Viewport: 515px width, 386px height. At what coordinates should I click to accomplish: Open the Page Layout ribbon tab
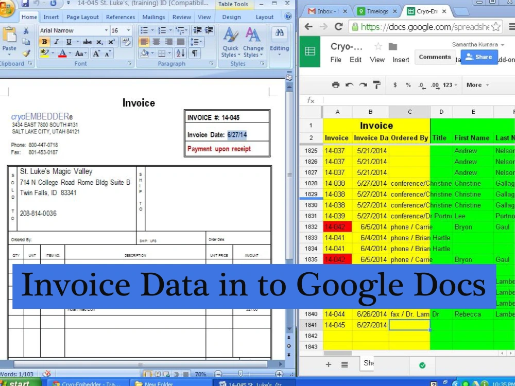coord(82,17)
